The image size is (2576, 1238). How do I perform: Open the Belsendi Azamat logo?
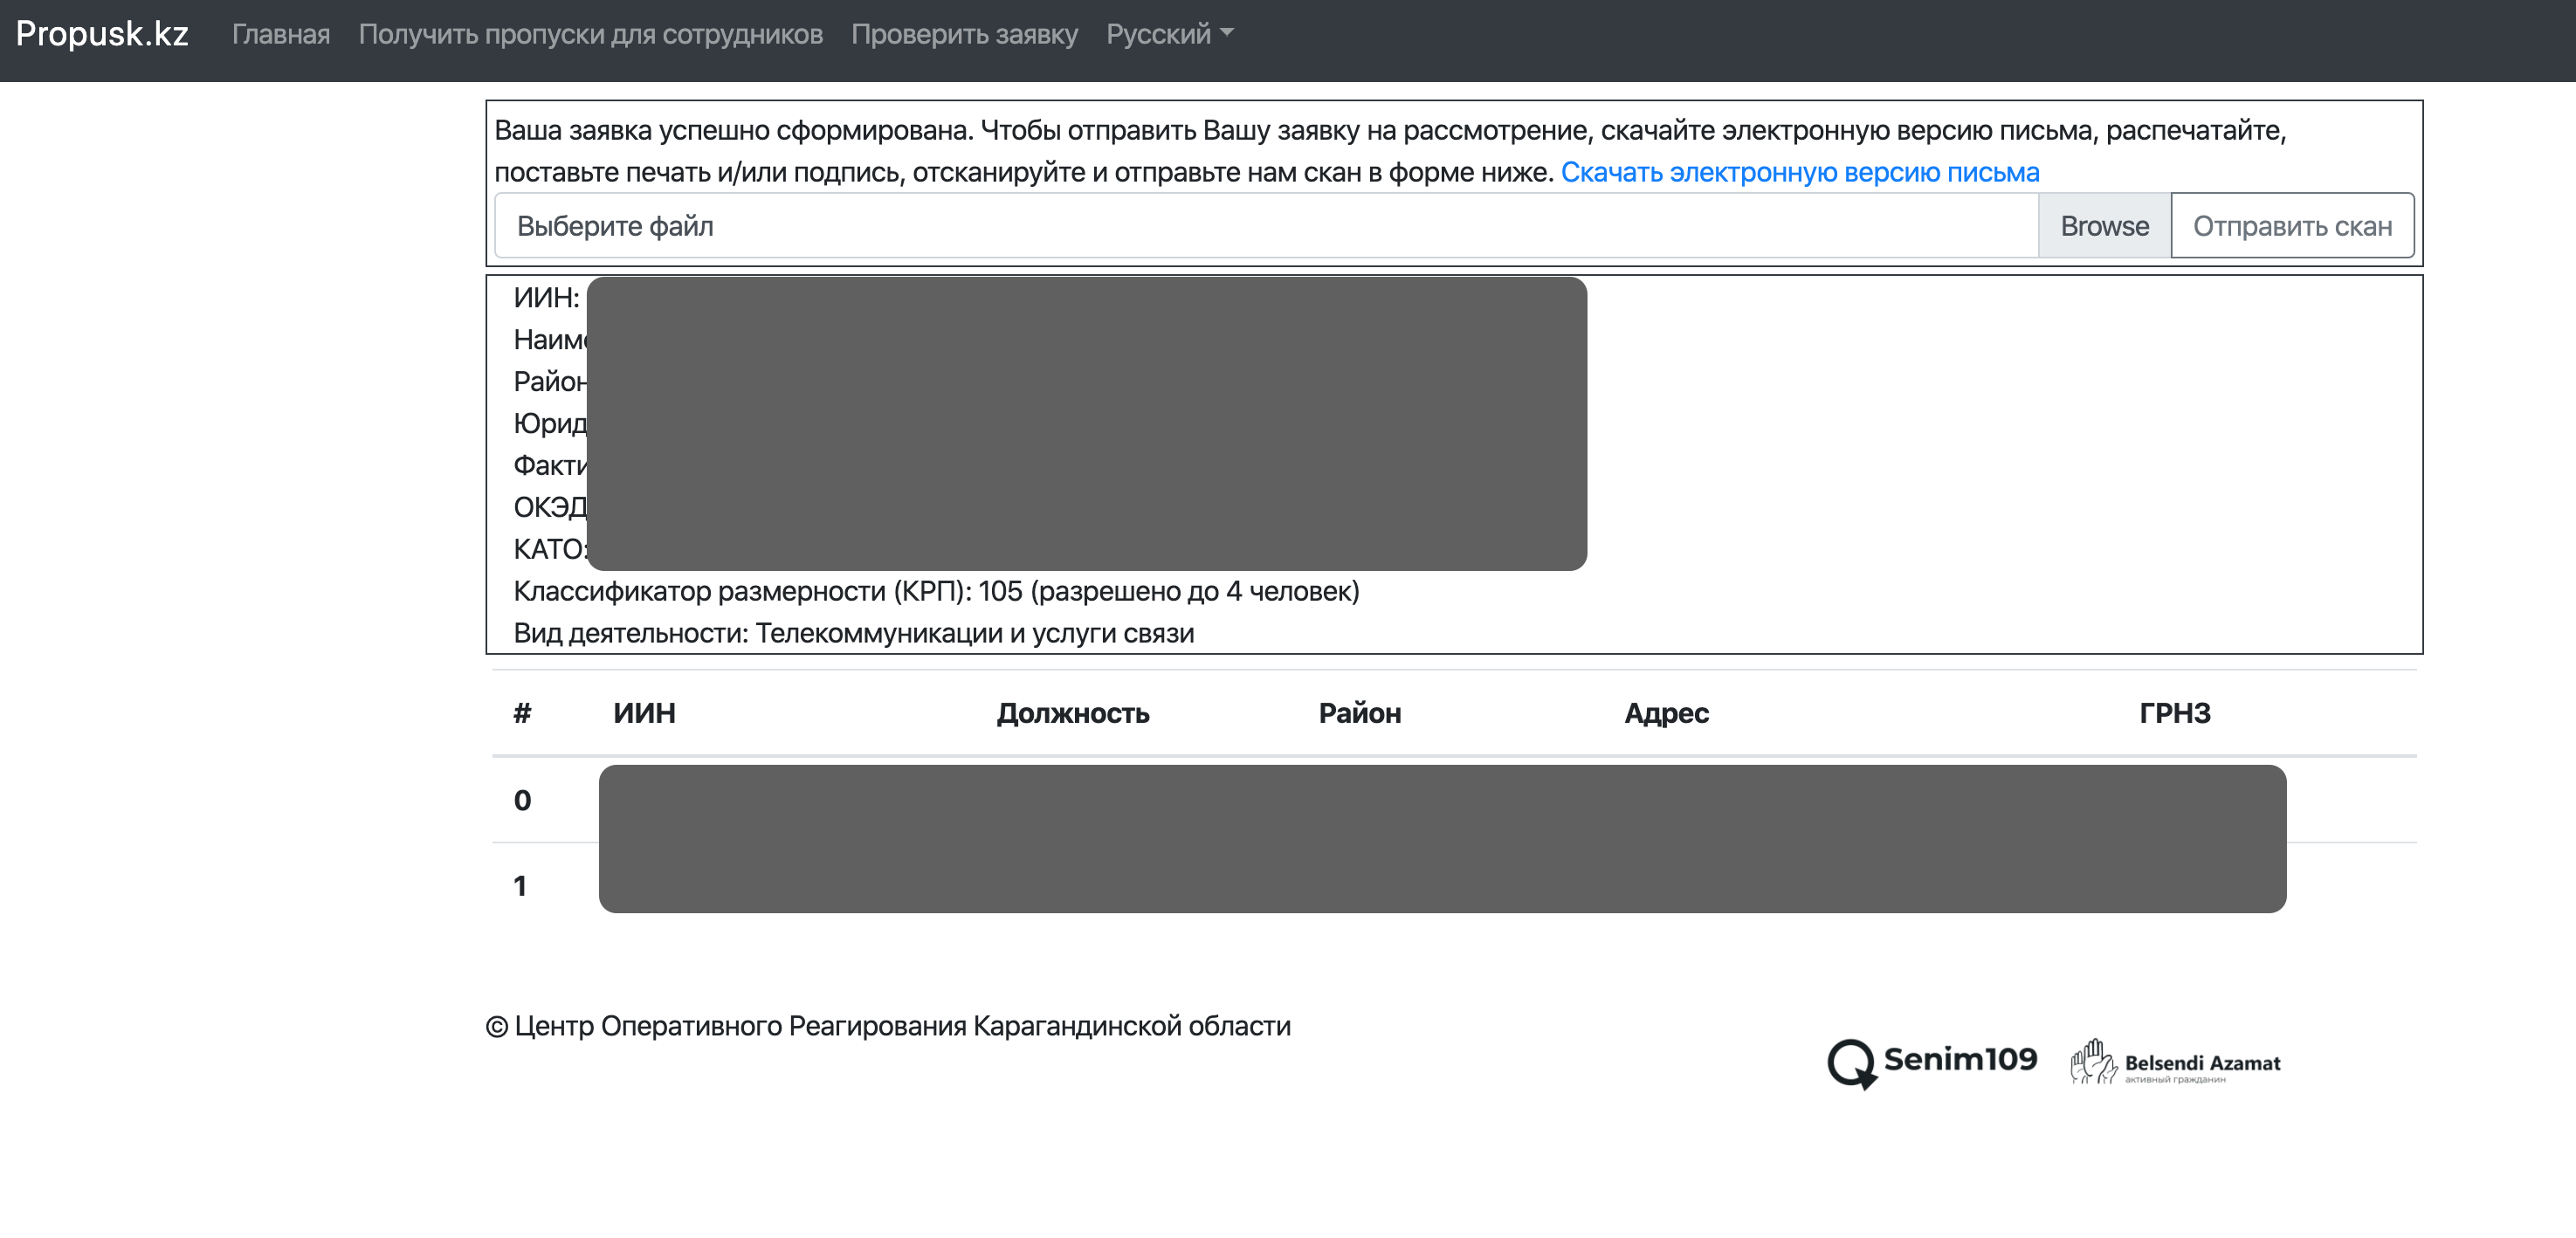pyautogui.click(x=2176, y=1062)
